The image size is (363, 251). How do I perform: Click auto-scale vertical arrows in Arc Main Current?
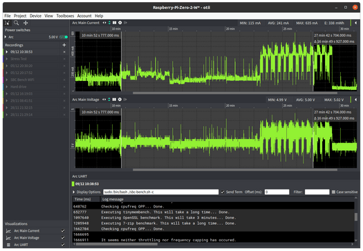point(109,23)
